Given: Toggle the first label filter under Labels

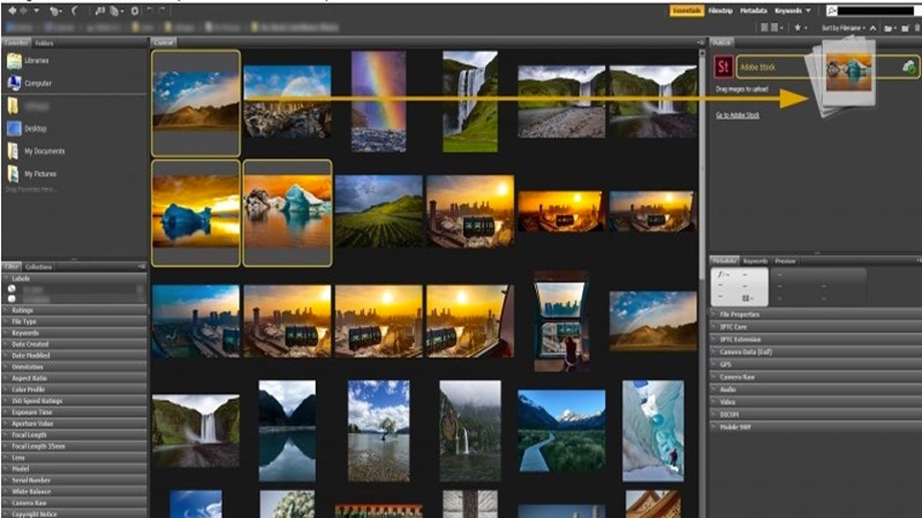Looking at the screenshot, I should tap(12, 289).
